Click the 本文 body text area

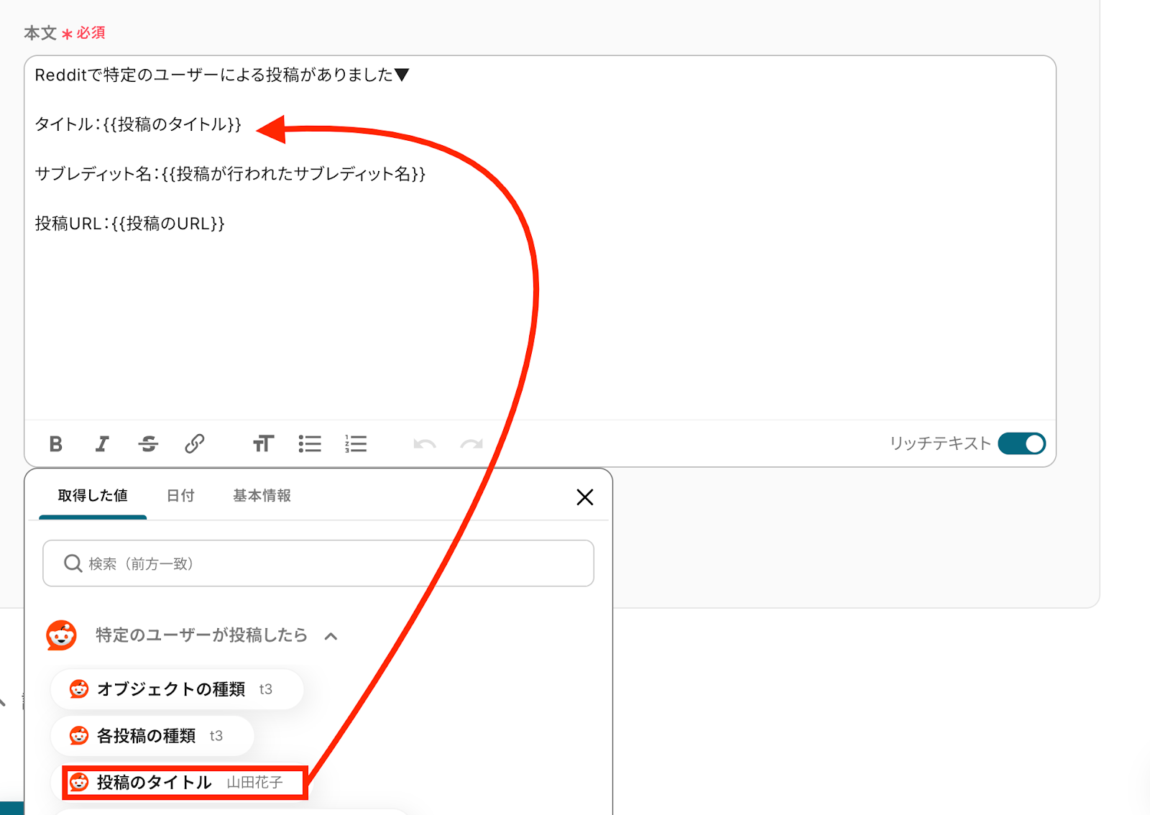540,238
